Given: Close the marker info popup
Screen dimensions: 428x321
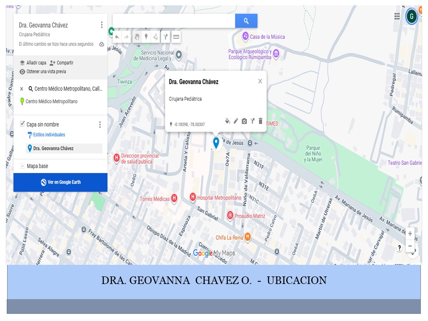Looking at the screenshot, I should point(260,81).
